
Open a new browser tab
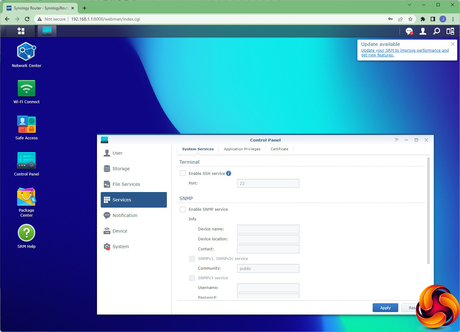(85, 8)
